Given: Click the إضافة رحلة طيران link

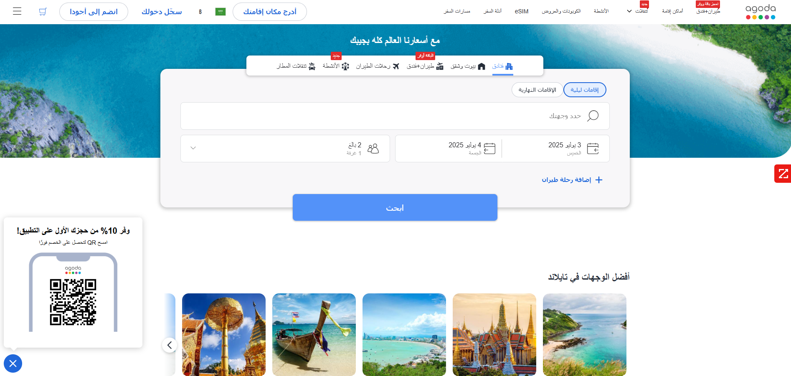Looking at the screenshot, I should 572,180.
